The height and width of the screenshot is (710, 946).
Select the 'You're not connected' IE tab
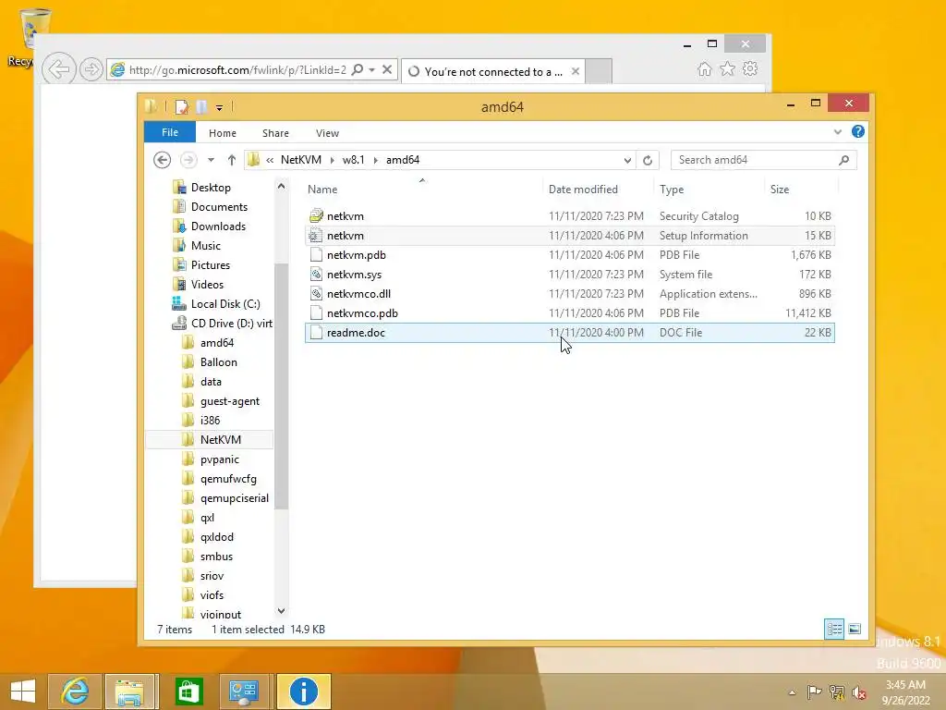pyautogui.click(x=491, y=71)
